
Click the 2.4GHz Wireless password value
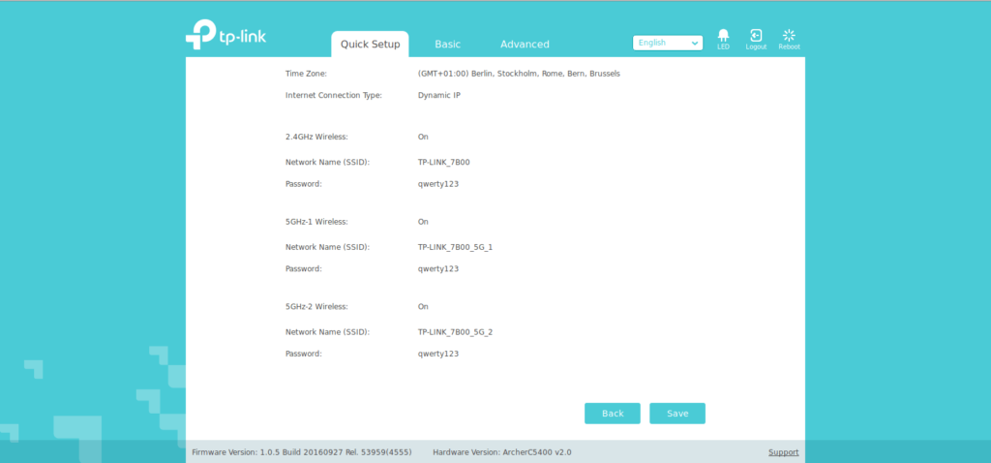coord(438,183)
